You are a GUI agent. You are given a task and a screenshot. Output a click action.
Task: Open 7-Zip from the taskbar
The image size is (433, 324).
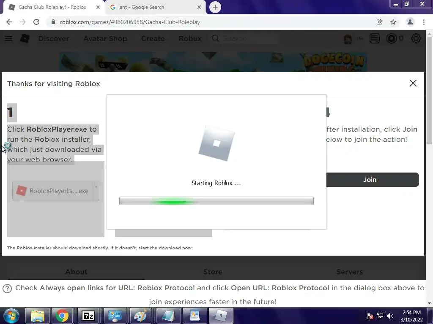tap(88, 316)
